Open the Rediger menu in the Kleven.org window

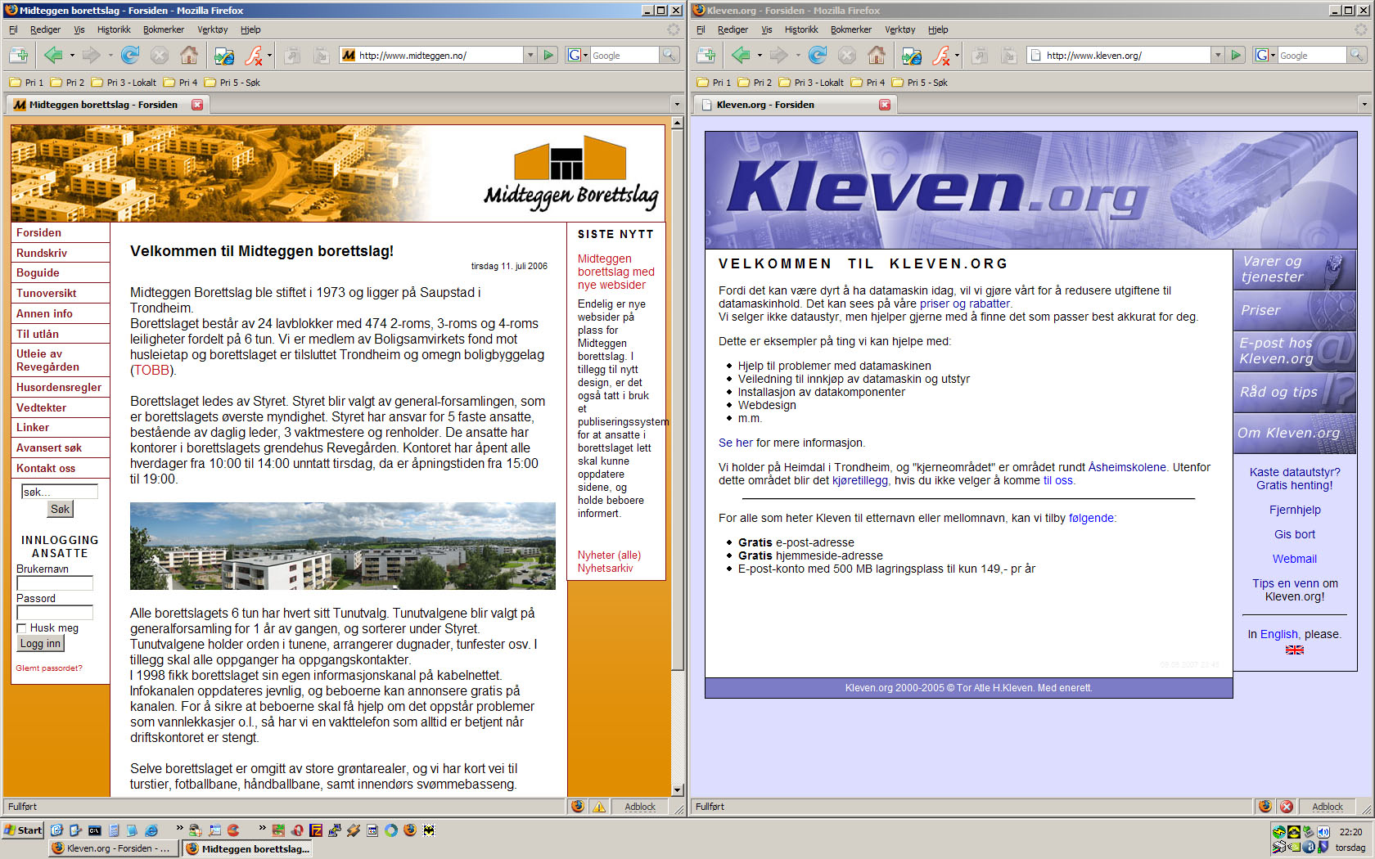coord(733,29)
